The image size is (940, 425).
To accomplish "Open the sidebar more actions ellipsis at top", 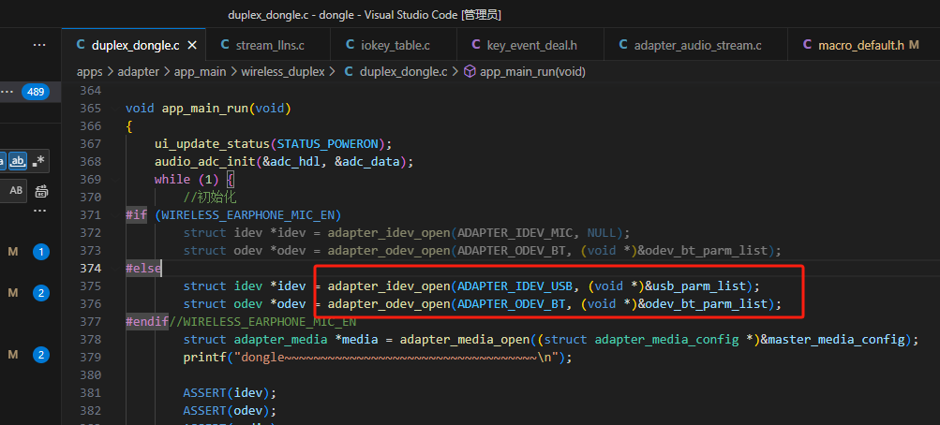I will (x=39, y=45).
